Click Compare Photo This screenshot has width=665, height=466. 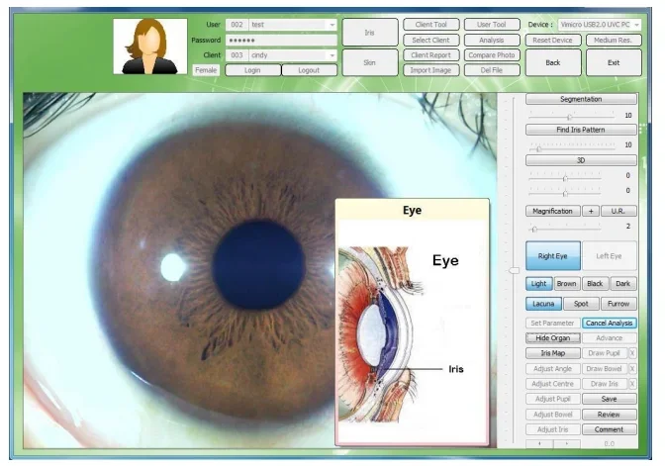point(492,55)
